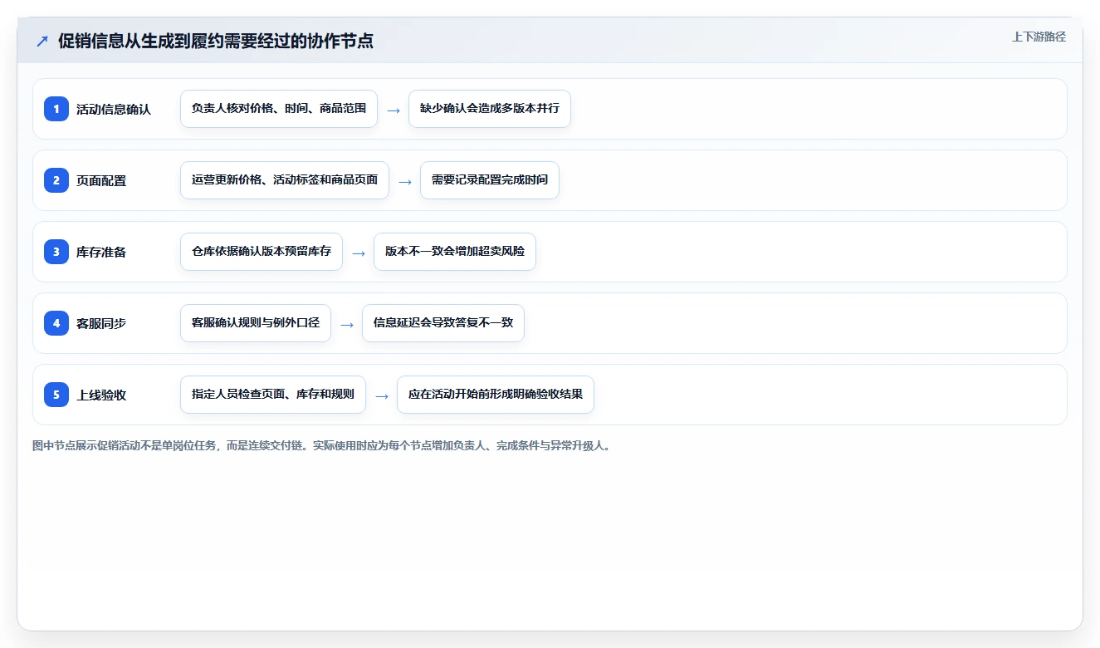This screenshot has width=1100, height=648.
Task: Click the 版本不一致会增加超卖风险 box
Action: [455, 252]
